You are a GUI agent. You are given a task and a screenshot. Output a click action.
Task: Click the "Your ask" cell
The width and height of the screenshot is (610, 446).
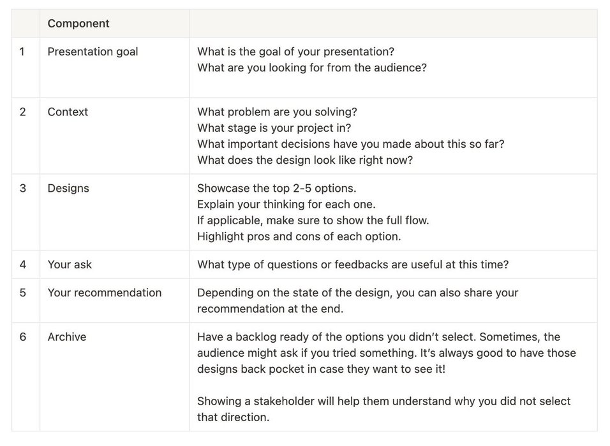point(70,264)
